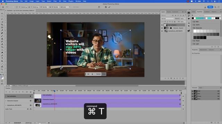222x124 pixels.
Task: Toggle RGB channel visibility
Action: 193,91
